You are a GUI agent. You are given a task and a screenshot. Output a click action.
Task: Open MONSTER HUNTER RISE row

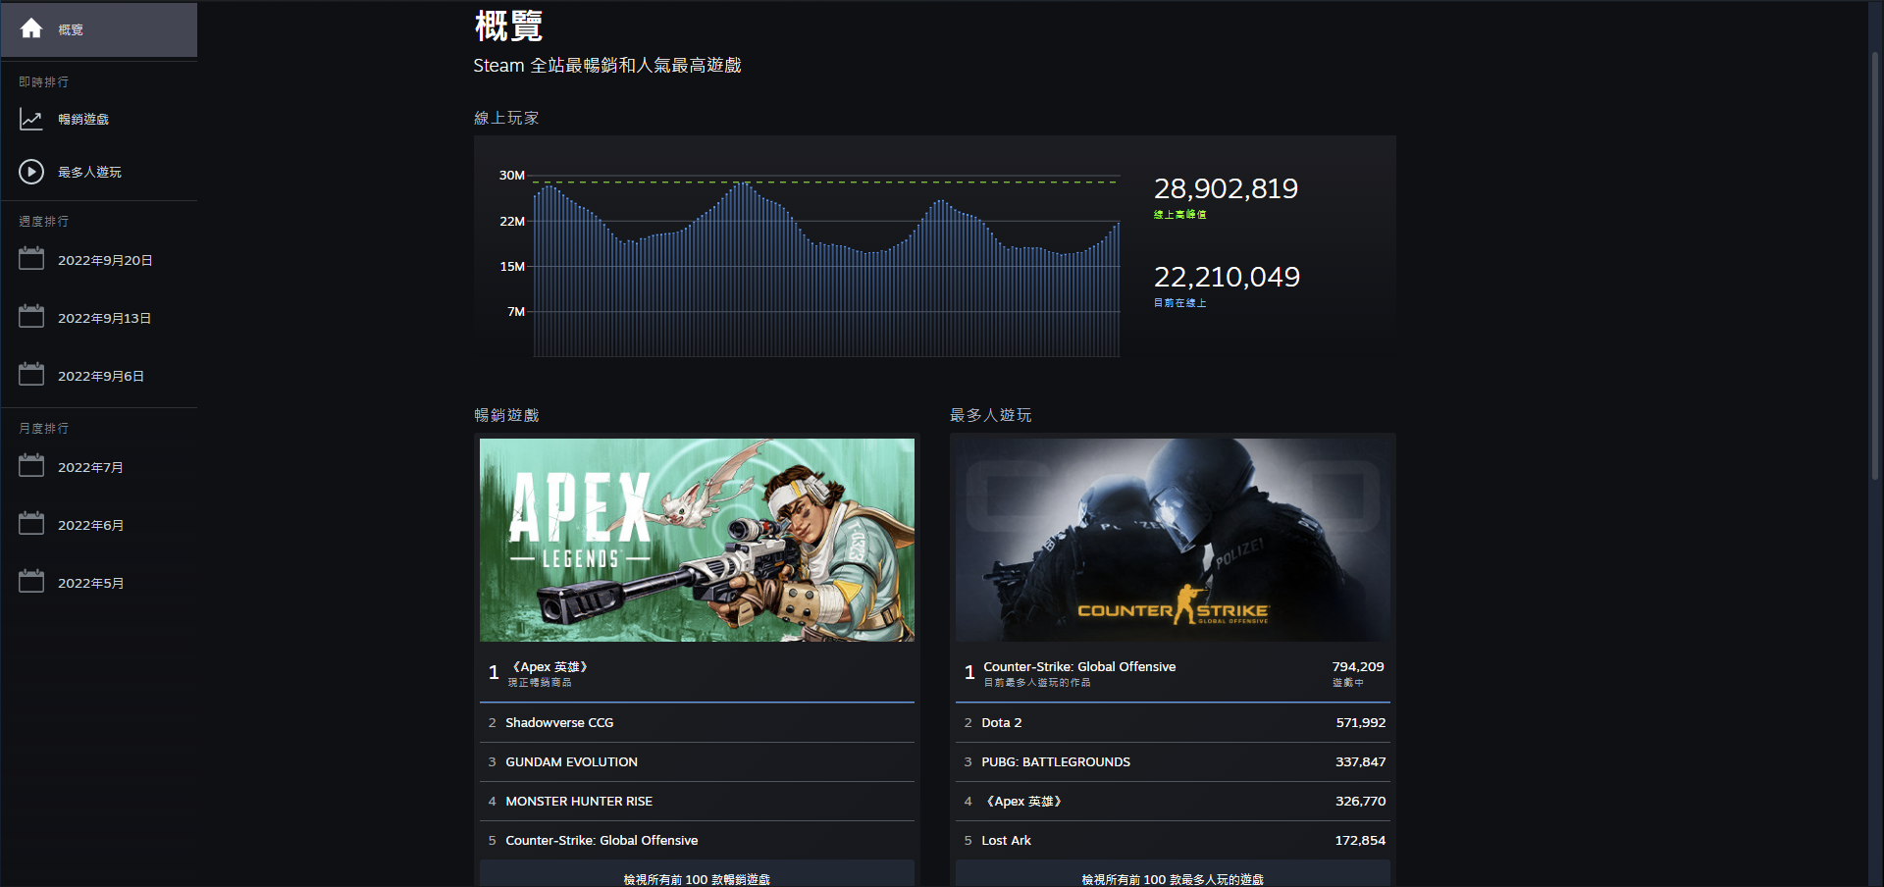click(697, 801)
